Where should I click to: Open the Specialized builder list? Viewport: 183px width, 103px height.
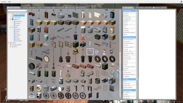19,41
